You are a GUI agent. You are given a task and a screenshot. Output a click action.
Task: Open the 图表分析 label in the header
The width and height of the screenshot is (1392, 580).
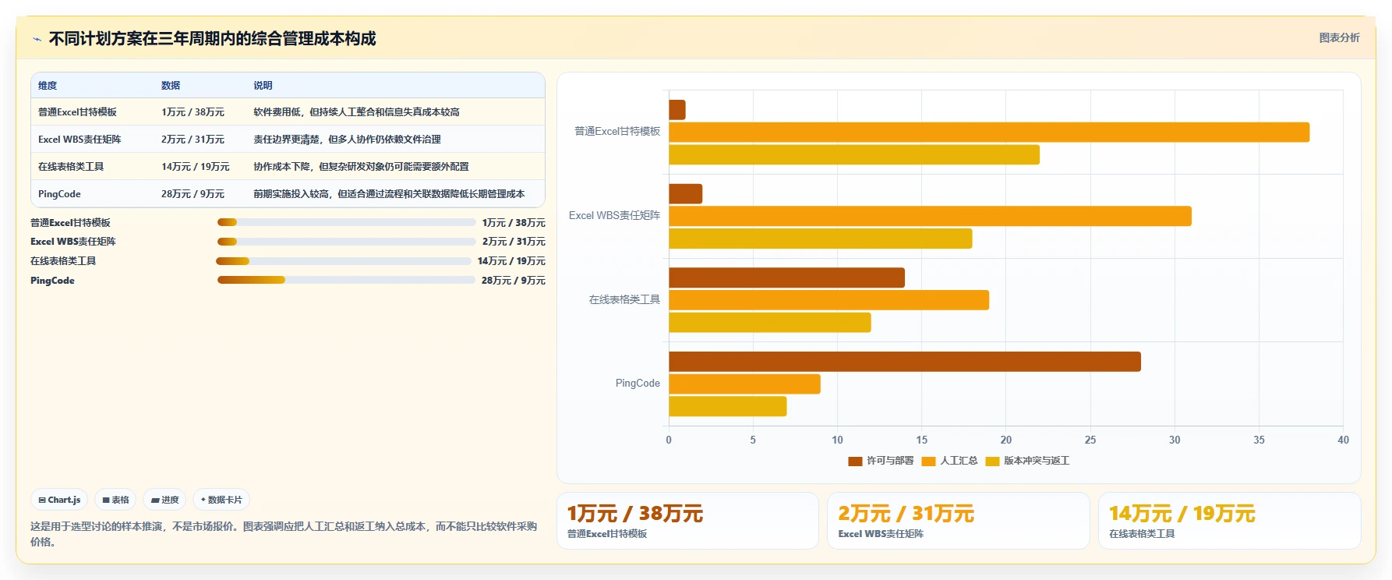[1339, 37]
